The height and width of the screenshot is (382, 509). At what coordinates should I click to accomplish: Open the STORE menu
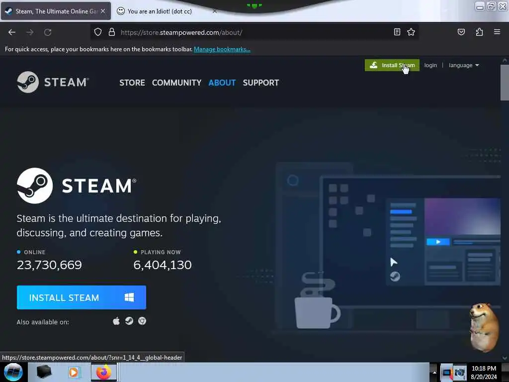pyautogui.click(x=132, y=83)
